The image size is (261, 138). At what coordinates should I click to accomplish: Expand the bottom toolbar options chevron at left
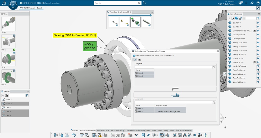(x=52, y=133)
